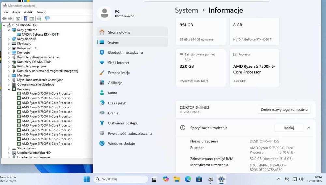
Task: Open Personalizacja settings
Action: [132, 73]
